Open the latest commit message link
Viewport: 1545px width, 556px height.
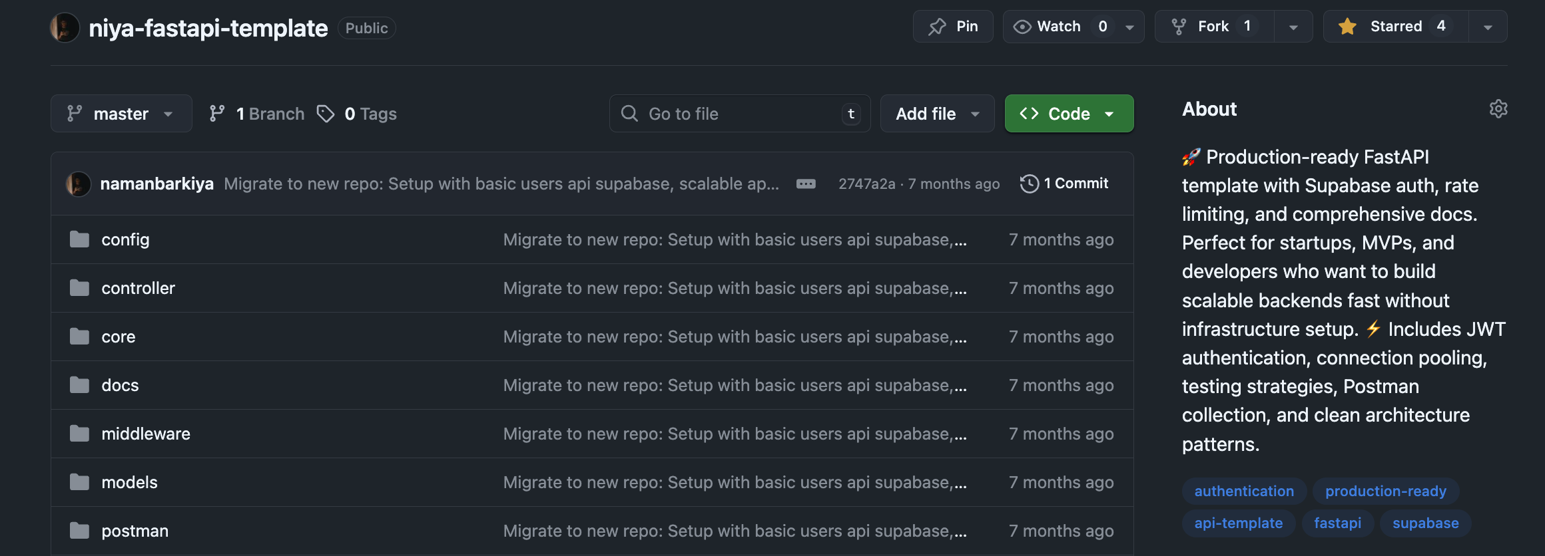pyautogui.click(x=501, y=184)
